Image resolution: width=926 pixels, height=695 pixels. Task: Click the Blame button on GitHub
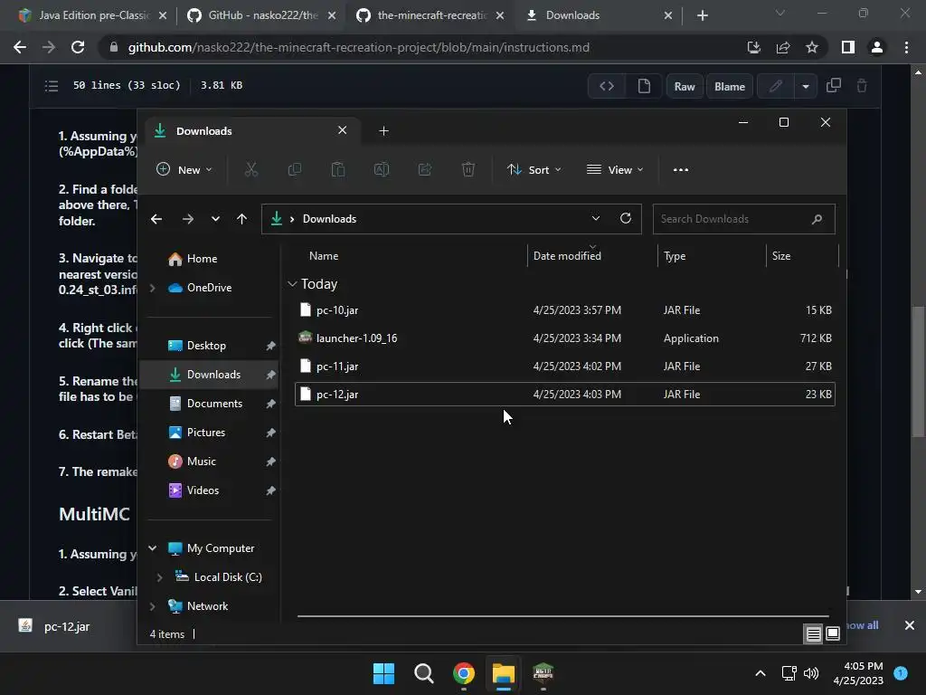[730, 86]
